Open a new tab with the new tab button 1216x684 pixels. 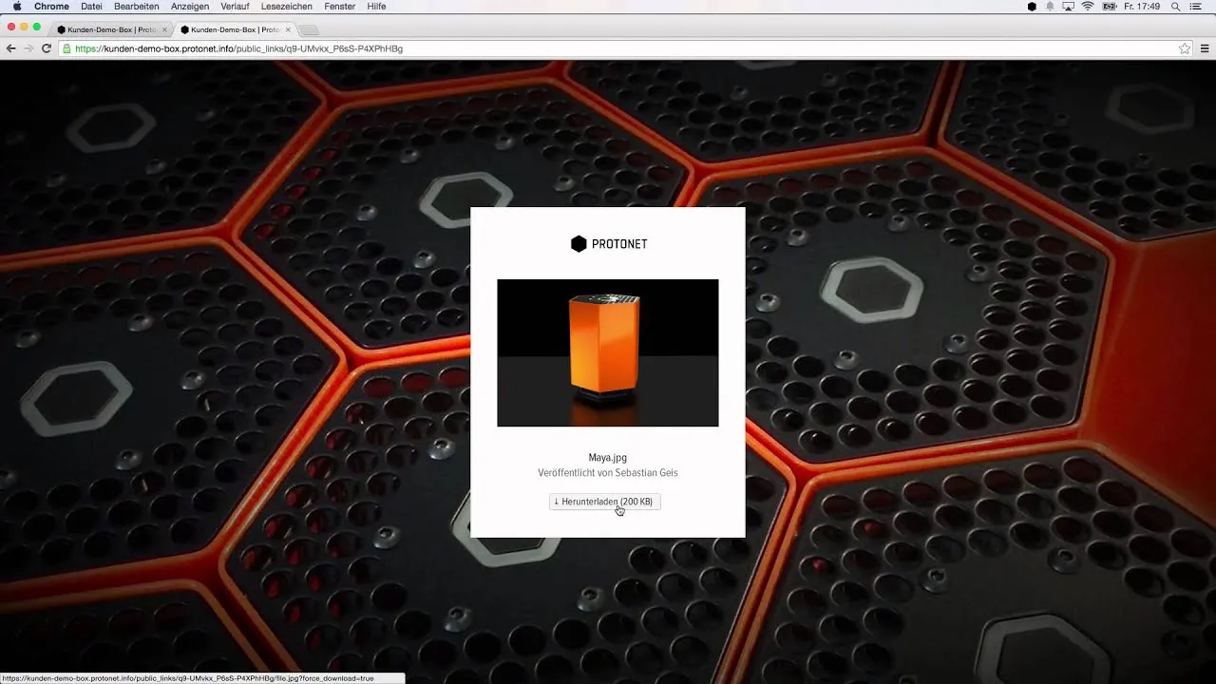coord(310,30)
